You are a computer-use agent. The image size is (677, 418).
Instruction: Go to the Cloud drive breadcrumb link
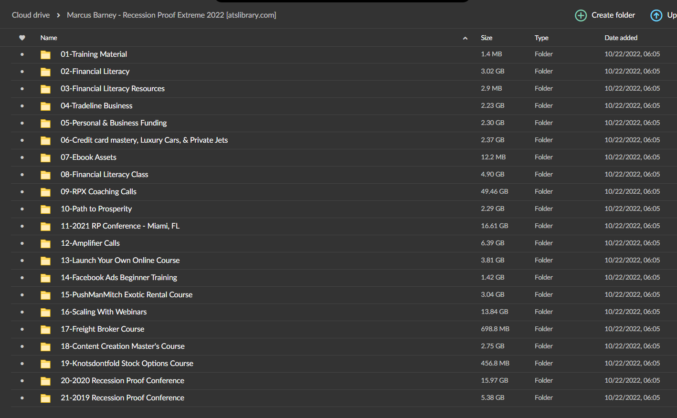31,15
